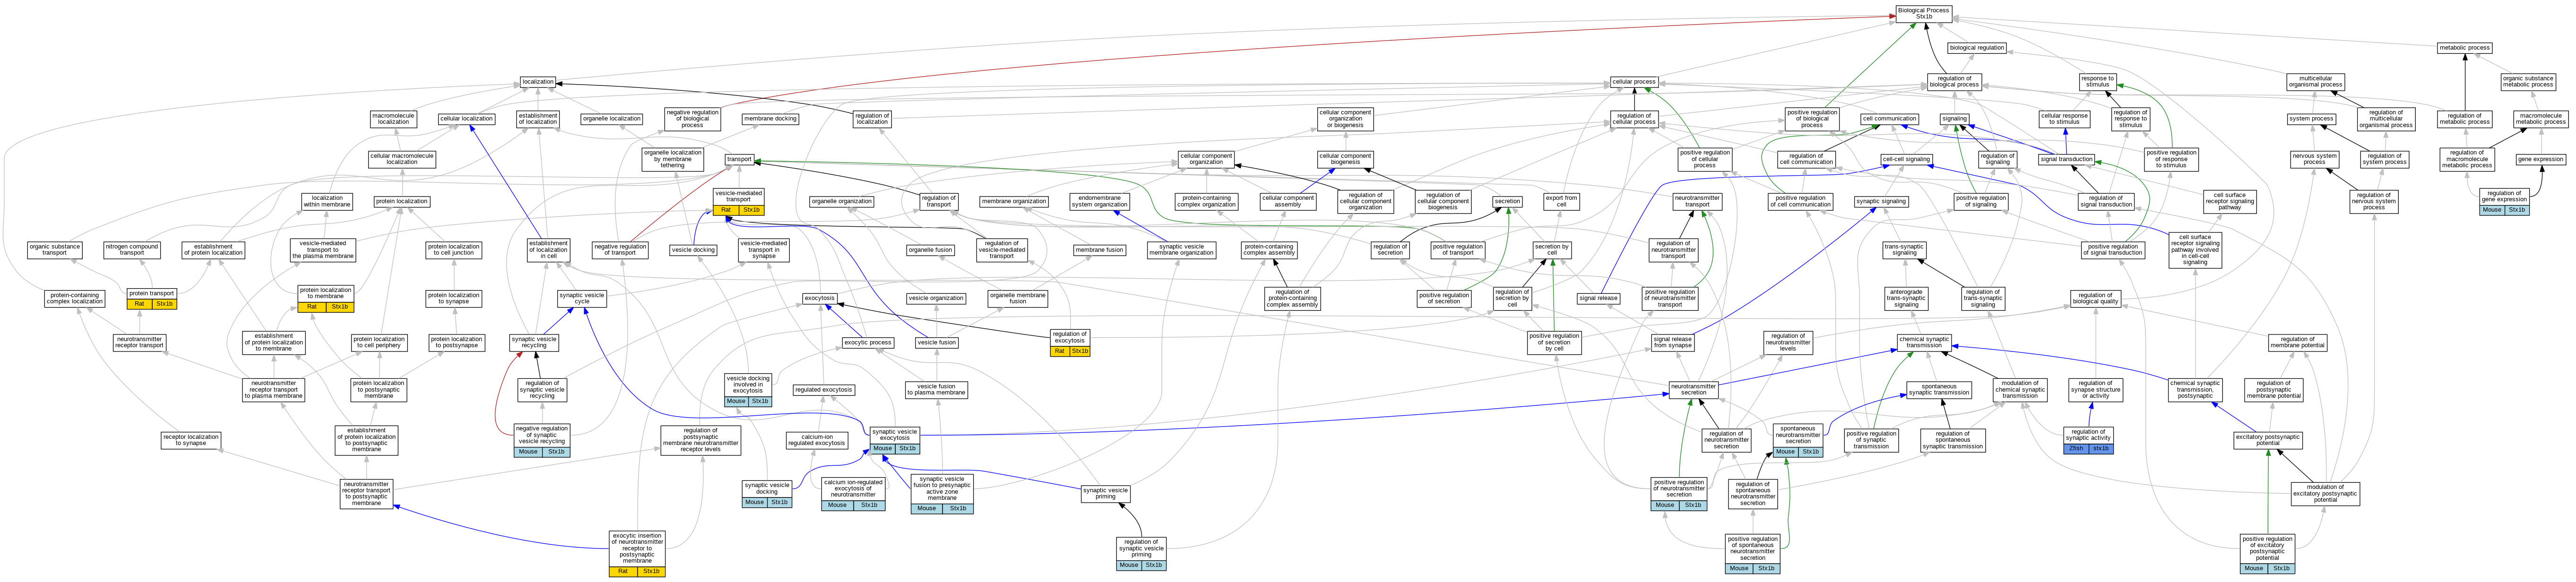Select the 'exocytosis' node

(x=819, y=298)
